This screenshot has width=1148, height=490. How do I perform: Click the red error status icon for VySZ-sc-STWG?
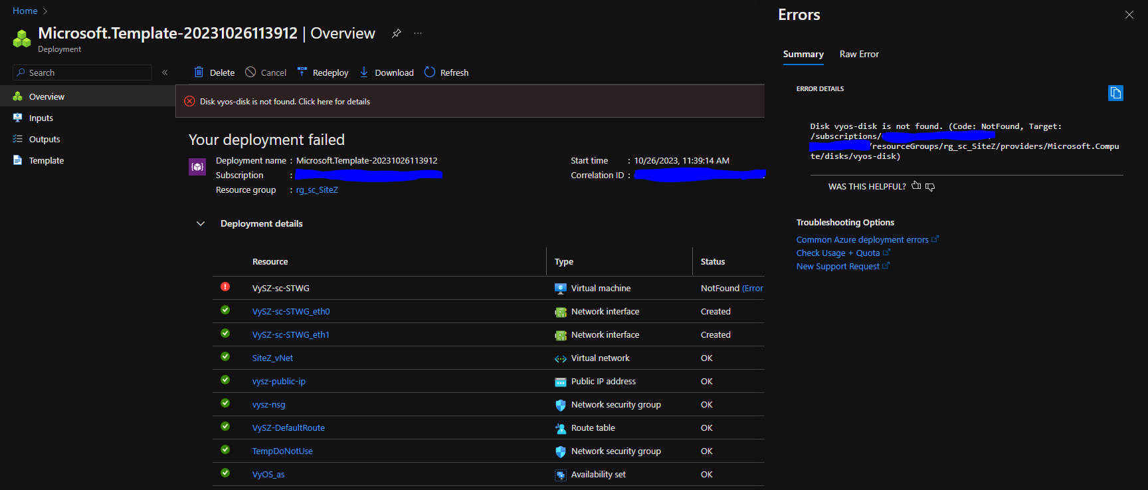(x=225, y=287)
